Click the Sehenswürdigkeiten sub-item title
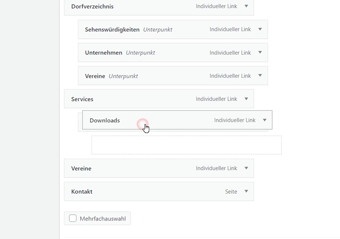The height and width of the screenshot is (239, 340). tap(112, 29)
